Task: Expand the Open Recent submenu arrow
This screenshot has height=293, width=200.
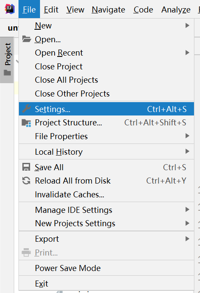Action: [188, 53]
